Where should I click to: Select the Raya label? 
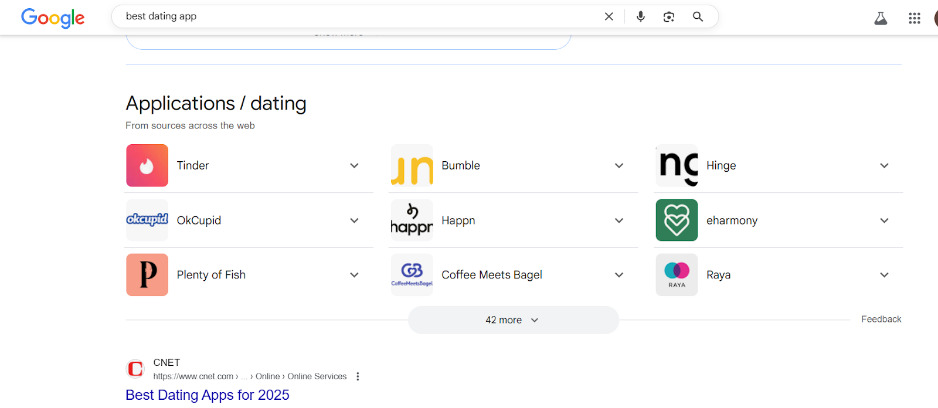coord(718,275)
